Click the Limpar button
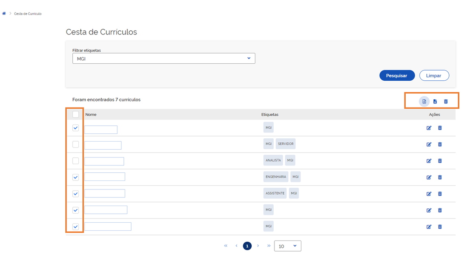The image size is (467, 262). (434, 75)
